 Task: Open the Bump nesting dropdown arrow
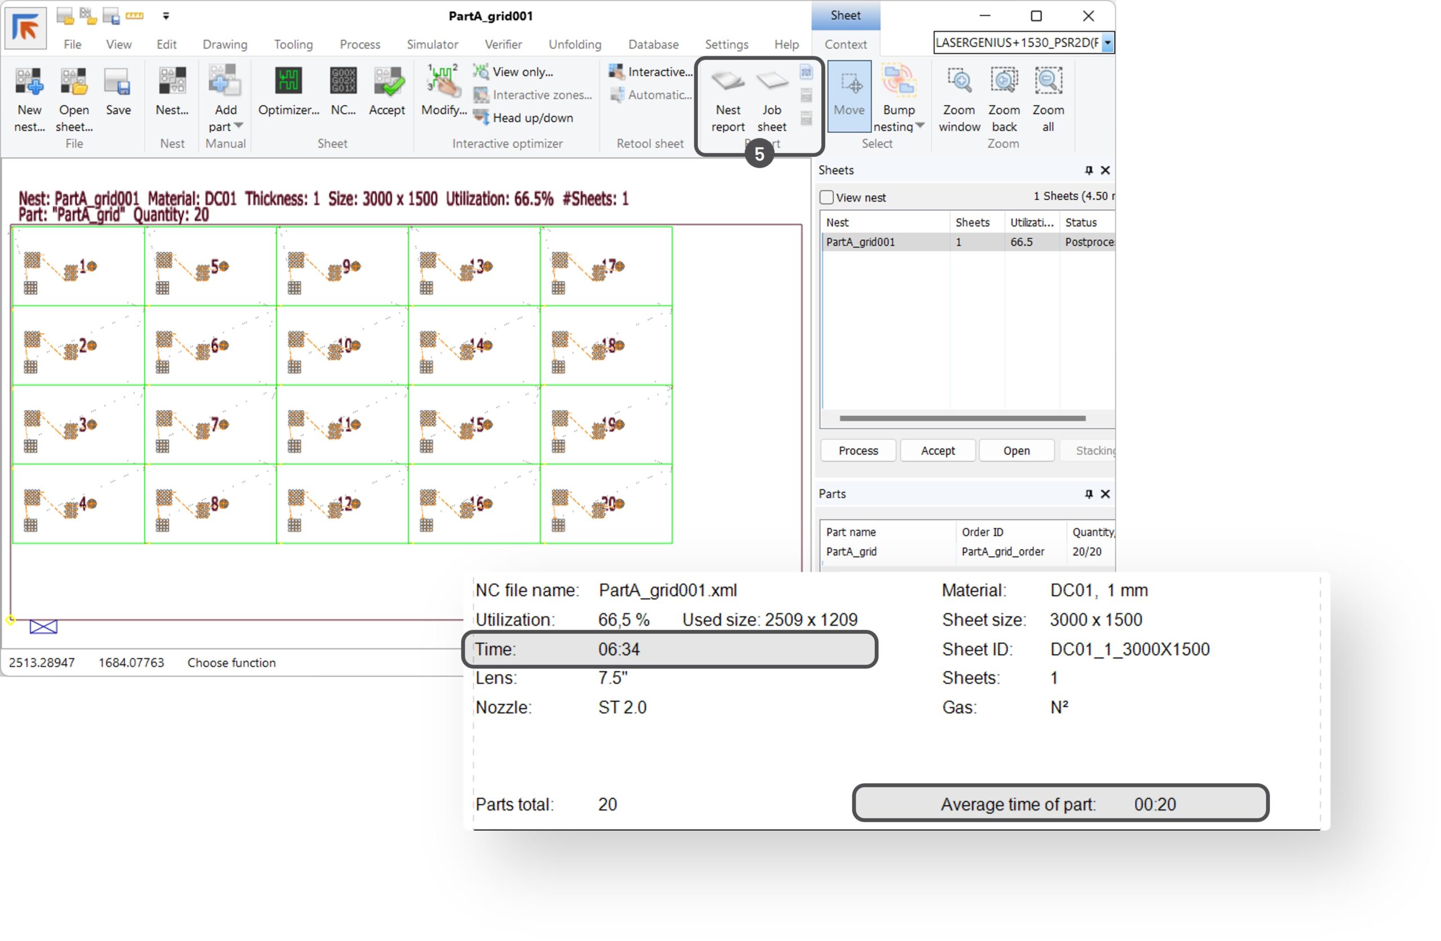[920, 126]
